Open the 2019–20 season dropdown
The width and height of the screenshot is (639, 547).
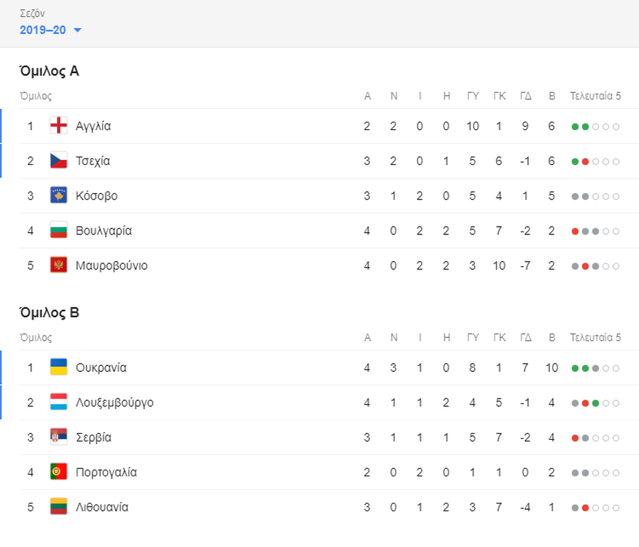click(50, 30)
